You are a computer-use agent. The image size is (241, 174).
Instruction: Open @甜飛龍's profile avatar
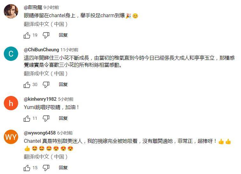coord(11,11)
